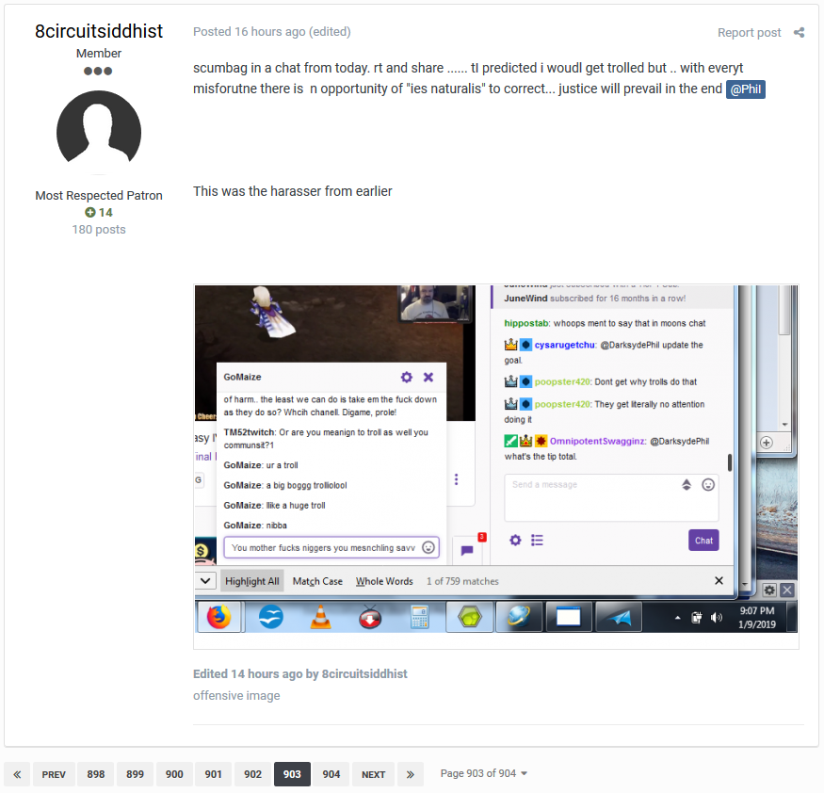Open the @Phil mention
Screen dimensions: 824x793
pyautogui.click(x=745, y=89)
